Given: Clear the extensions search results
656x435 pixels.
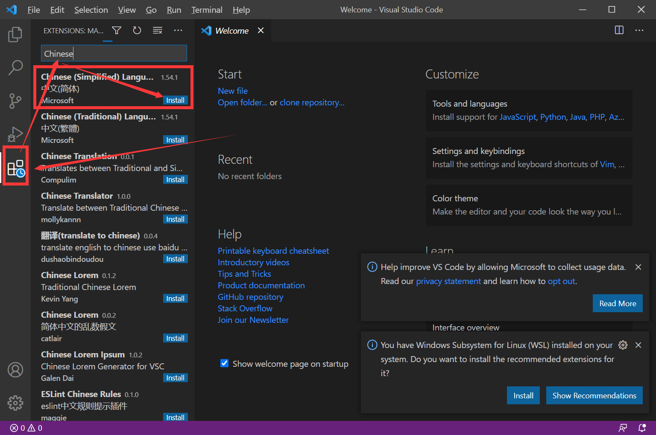Looking at the screenshot, I should click(158, 30).
